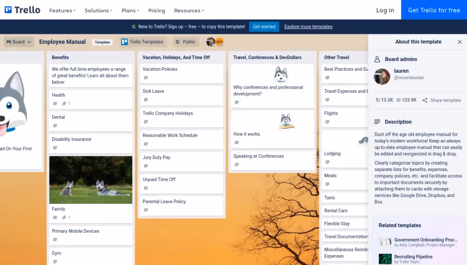Open the Trello Templates workspace button
Screen dimensions: 467x265
click(x=142, y=42)
